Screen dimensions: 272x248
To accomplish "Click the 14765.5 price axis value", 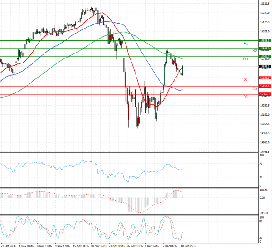I will pyautogui.click(x=265, y=152).
